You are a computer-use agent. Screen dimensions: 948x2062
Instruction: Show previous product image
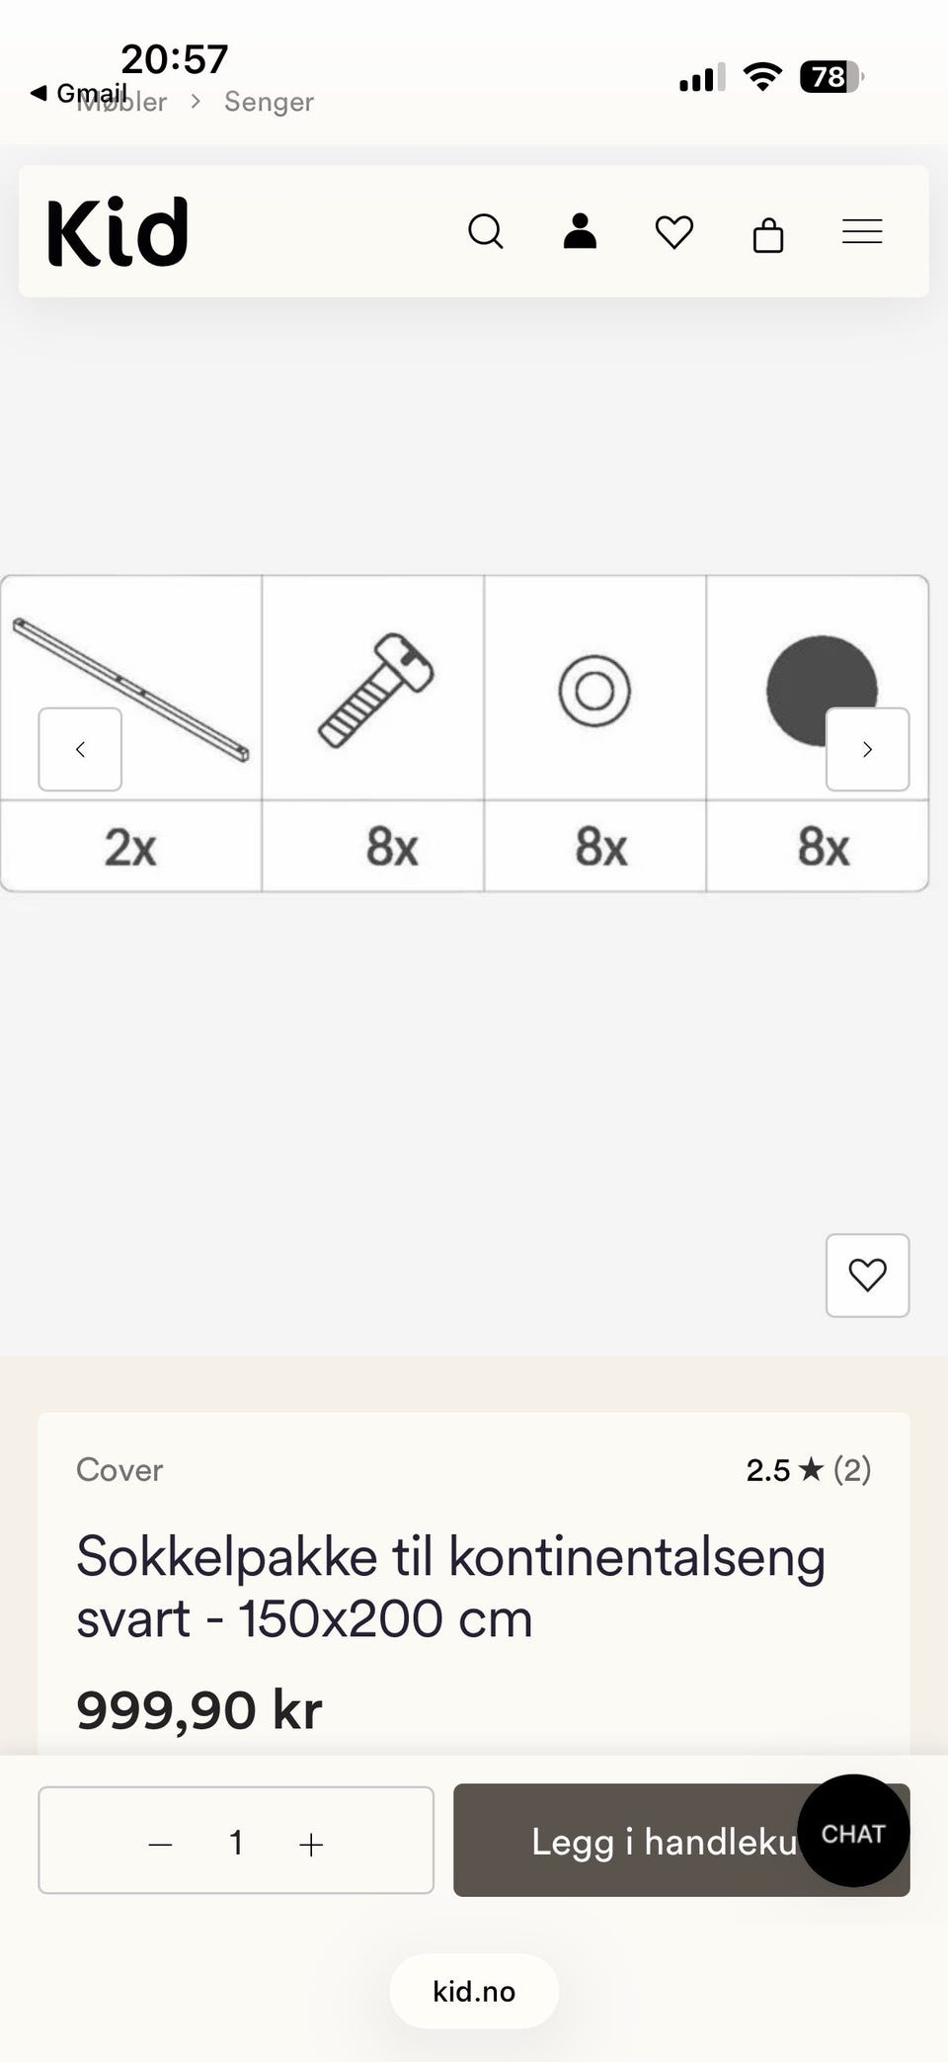coord(80,749)
